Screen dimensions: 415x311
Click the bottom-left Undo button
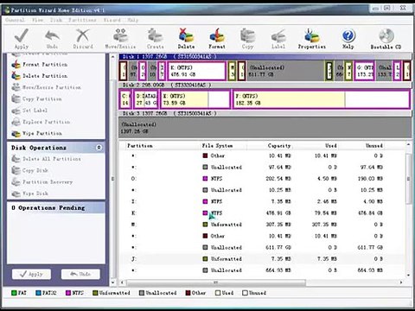tap(80, 274)
